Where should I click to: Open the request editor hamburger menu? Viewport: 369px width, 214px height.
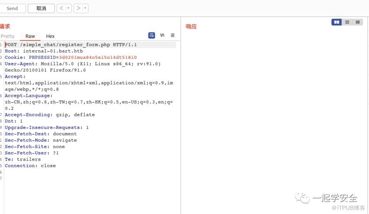pos(173,35)
